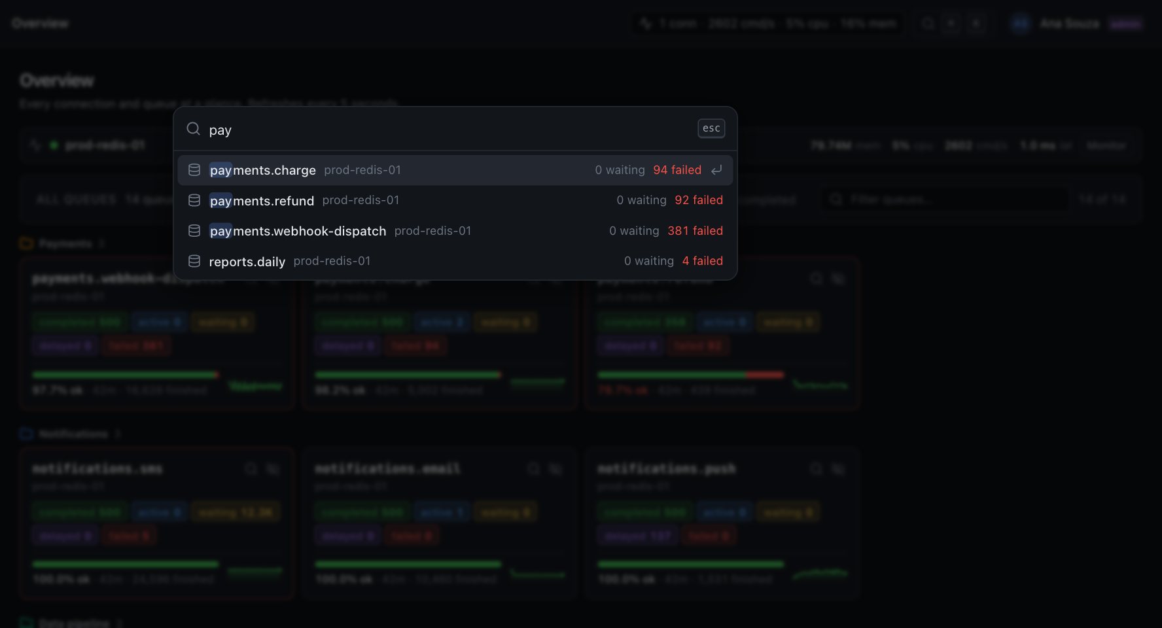Click the return-arrow icon on the payments.charge row
This screenshot has width=1162, height=628.
tap(716, 170)
